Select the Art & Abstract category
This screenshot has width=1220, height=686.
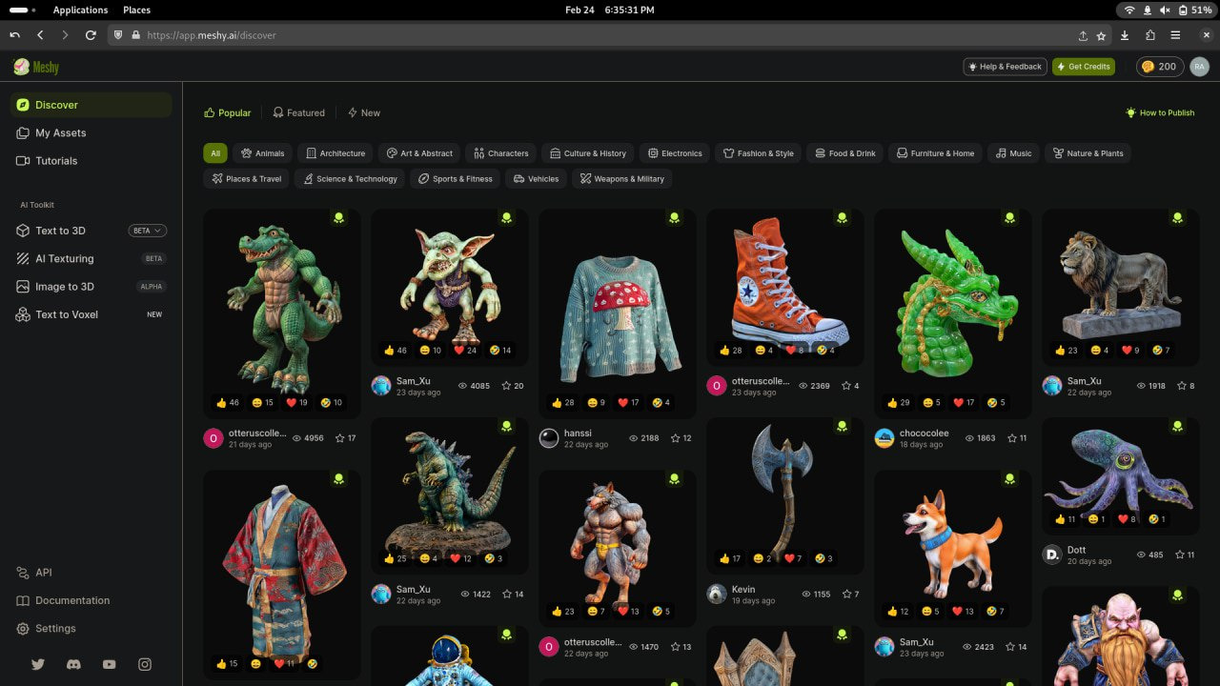pos(419,153)
